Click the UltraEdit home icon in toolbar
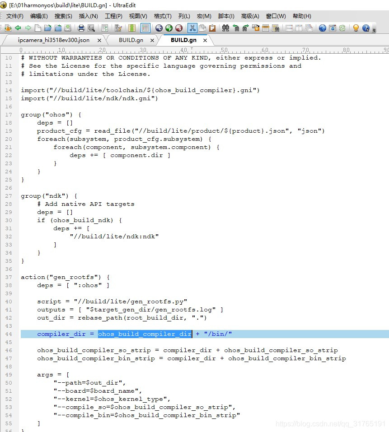 (8, 28)
